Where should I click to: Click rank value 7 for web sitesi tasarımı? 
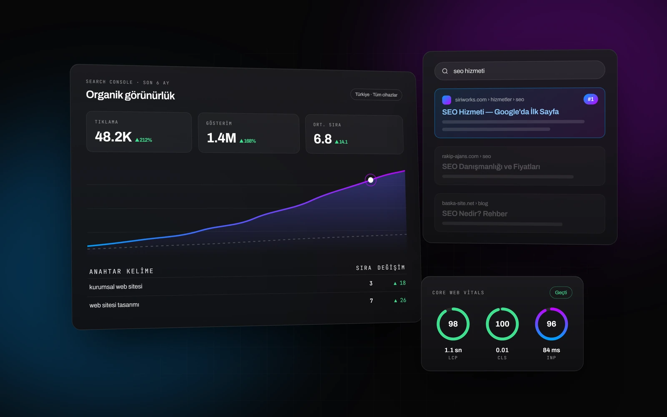371,301
